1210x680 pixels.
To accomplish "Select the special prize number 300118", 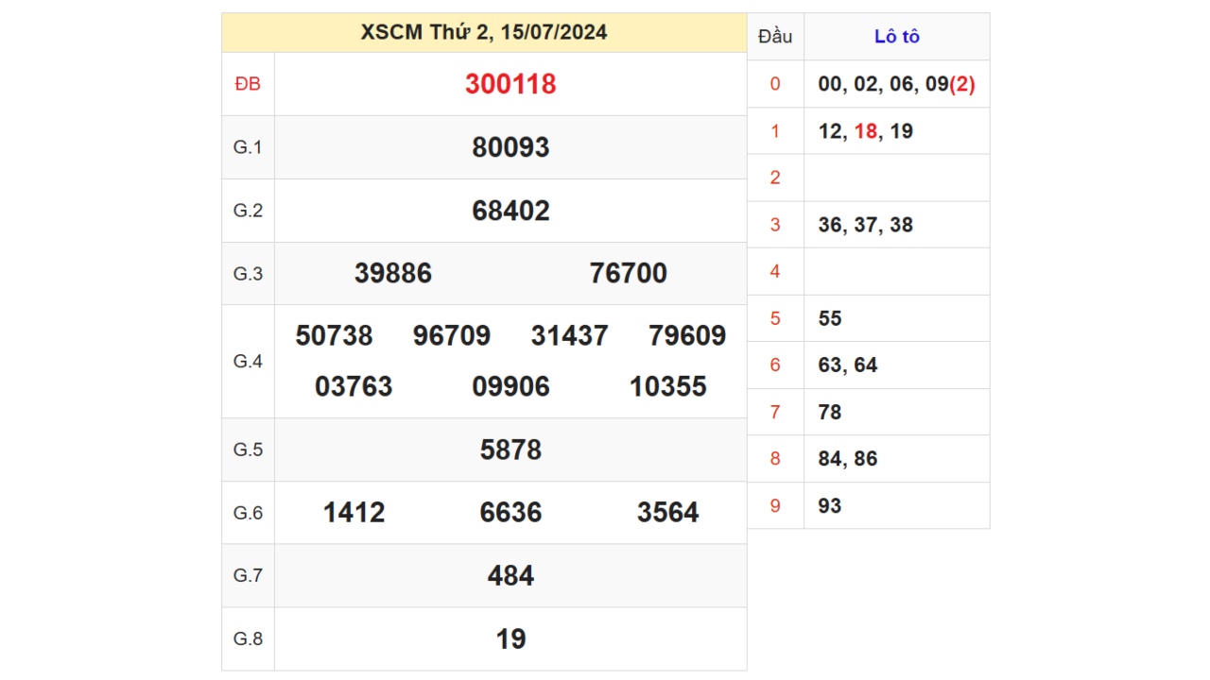I will 510,84.
